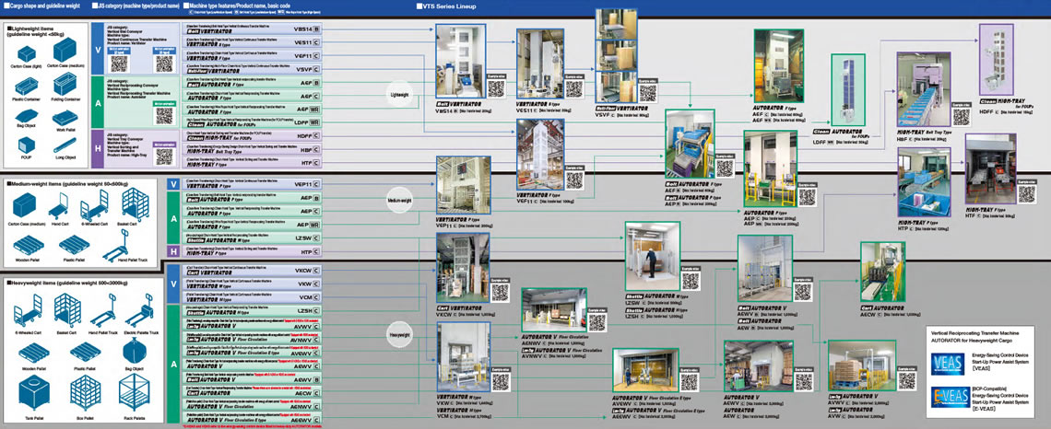1051x429 pixels.
Task: Select the Tank Pallet icon
Action: point(33,393)
